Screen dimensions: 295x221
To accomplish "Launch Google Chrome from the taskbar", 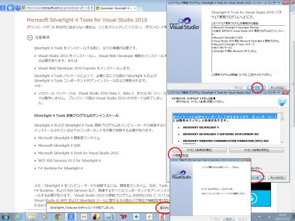I will click(x=58, y=217).
